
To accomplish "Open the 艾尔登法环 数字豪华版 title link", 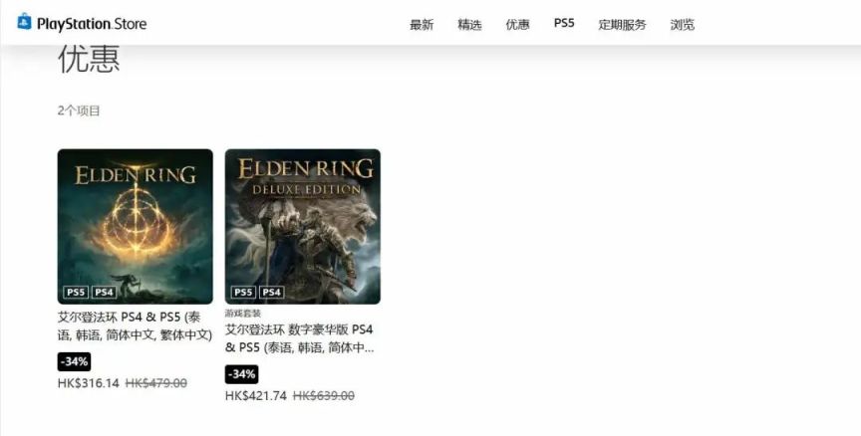I will (299, 338).
